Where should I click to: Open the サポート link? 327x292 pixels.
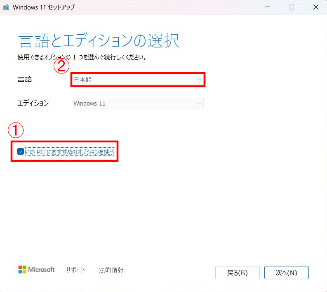pos(75,270)
